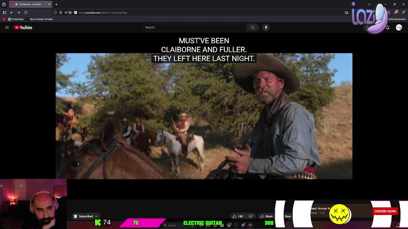Save the video to a playlist
Image resolution: width=408 pixels, height=229 pixels.
tap(288, 216)
